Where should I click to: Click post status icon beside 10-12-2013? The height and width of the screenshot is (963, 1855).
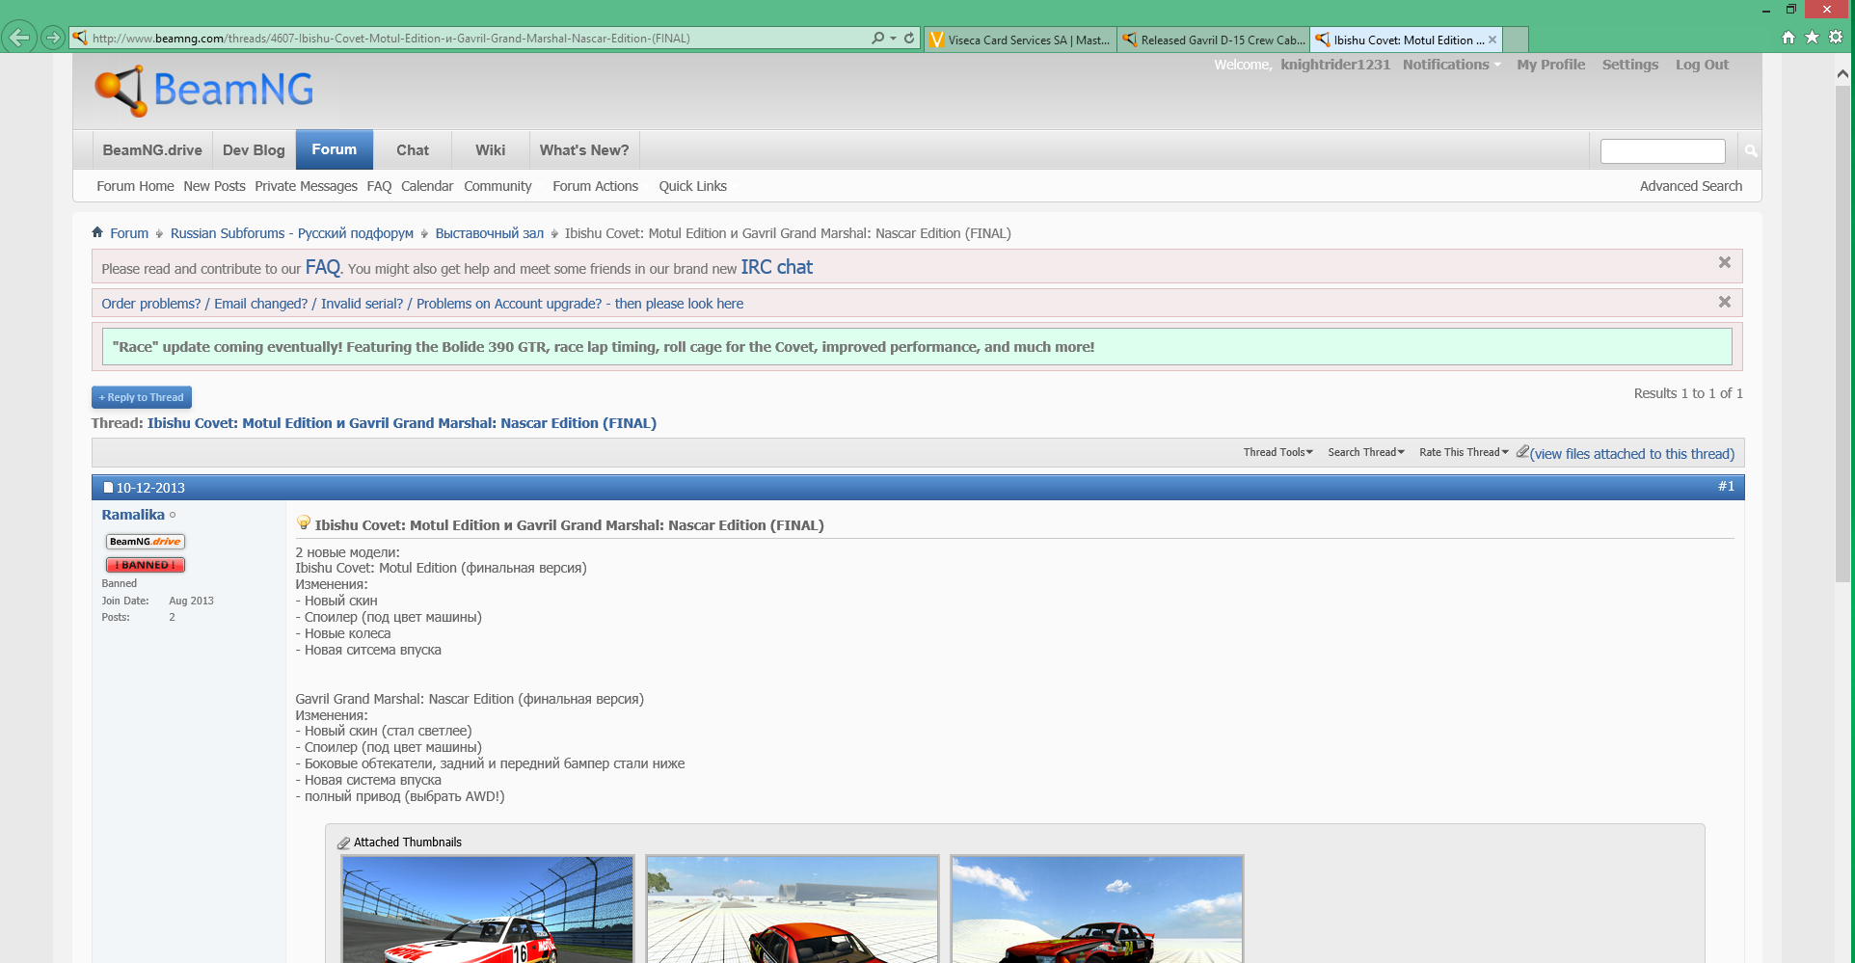[108, 488]
